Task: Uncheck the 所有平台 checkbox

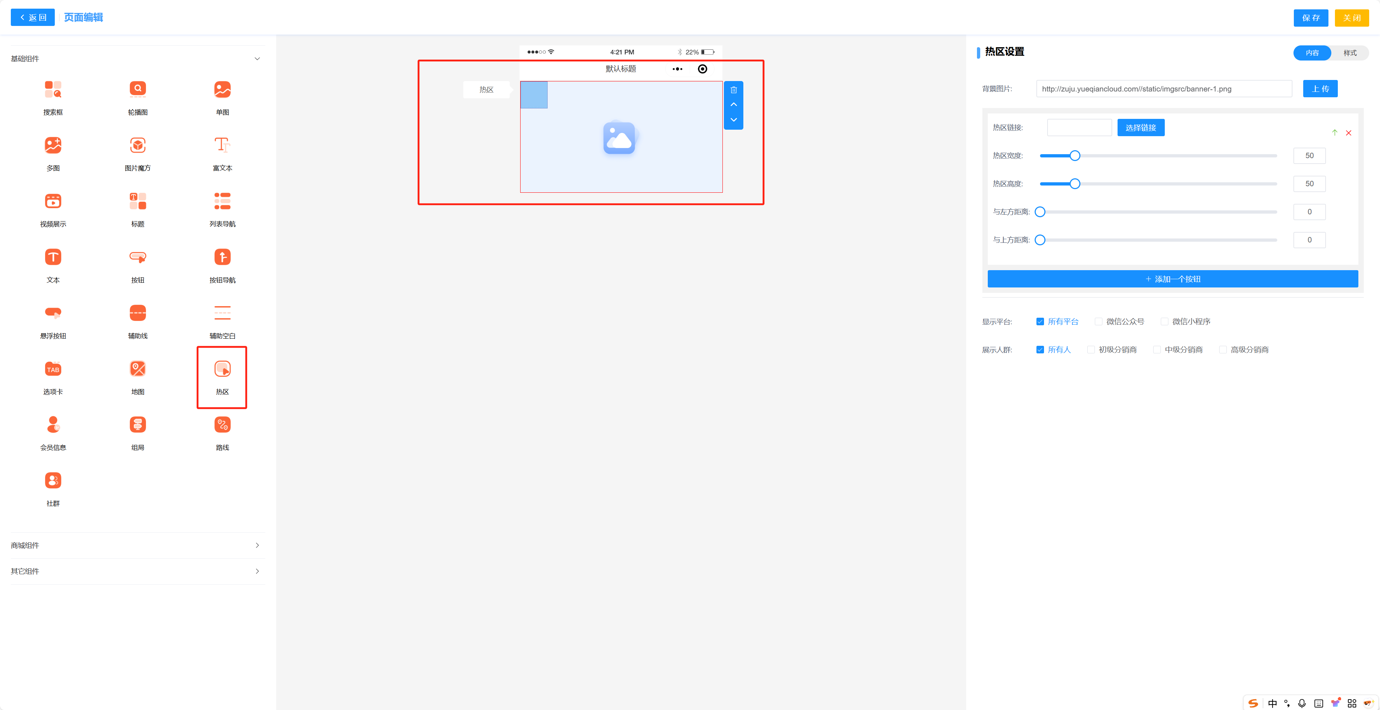Action: click(1040, 322)
